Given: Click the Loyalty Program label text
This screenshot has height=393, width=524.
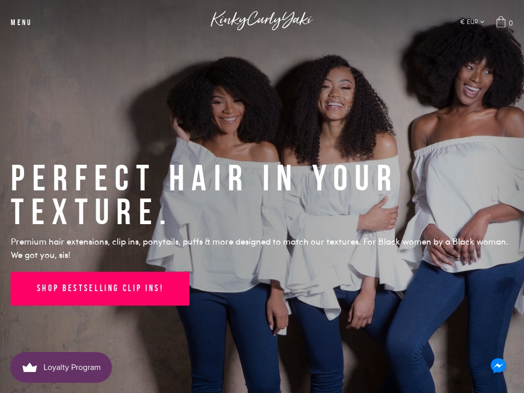Looking at the screenshot, I should (x=72, y=367).
